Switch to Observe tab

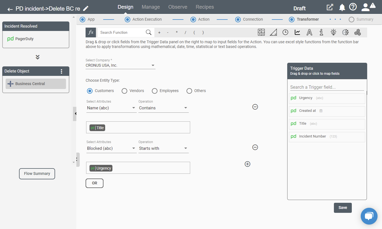tap(178, 7)
